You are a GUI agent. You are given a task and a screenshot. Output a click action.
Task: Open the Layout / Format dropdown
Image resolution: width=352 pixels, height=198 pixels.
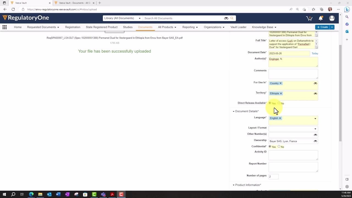click(293, 129)
